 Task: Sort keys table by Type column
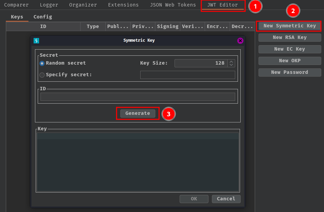[93, 26]
